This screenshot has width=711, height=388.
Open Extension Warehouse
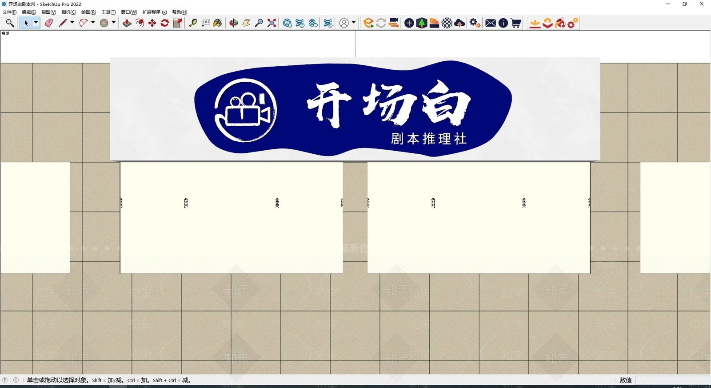click(x=300, y=23)
